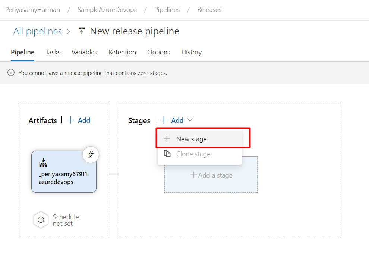Open the Stages Add dropdown chevron
369x254 pixels.
click(x=190, y=120)
